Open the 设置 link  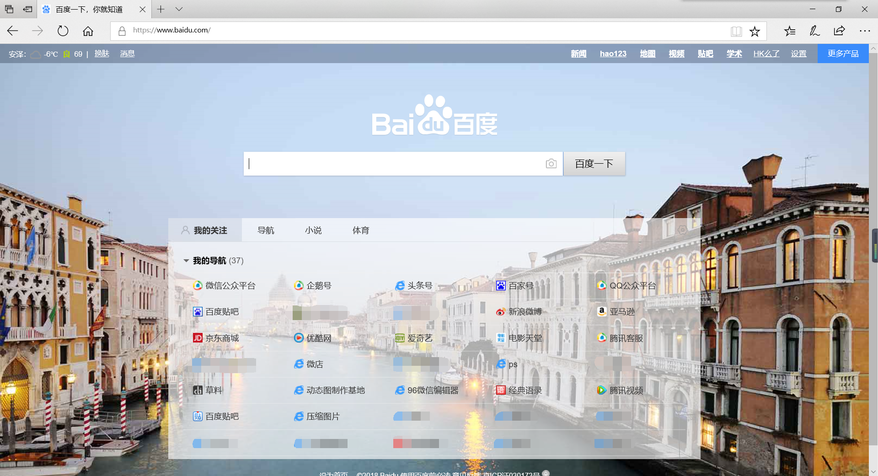[799, 53]
